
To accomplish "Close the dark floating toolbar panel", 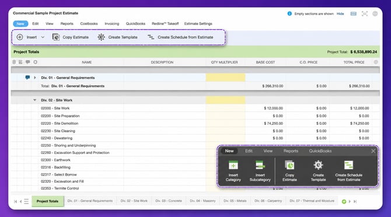I will (x=373, y=151).
